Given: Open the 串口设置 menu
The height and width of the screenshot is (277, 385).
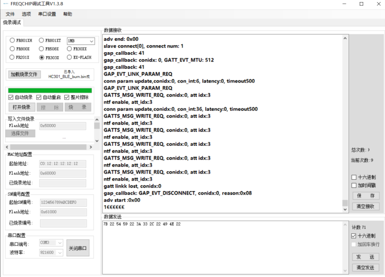Looking at the screenshot, I should pos(47,14).
